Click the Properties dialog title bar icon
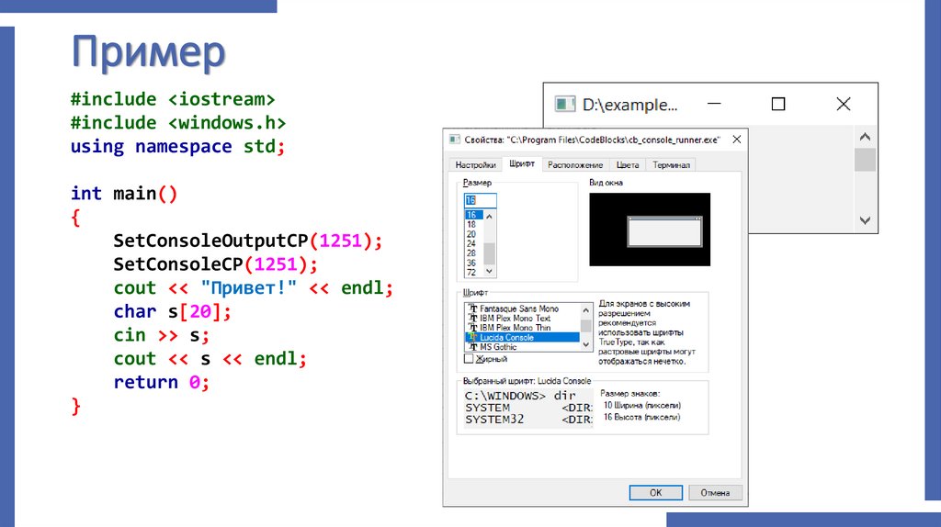The height and width of the screenshot is (527, 941). 453,140
